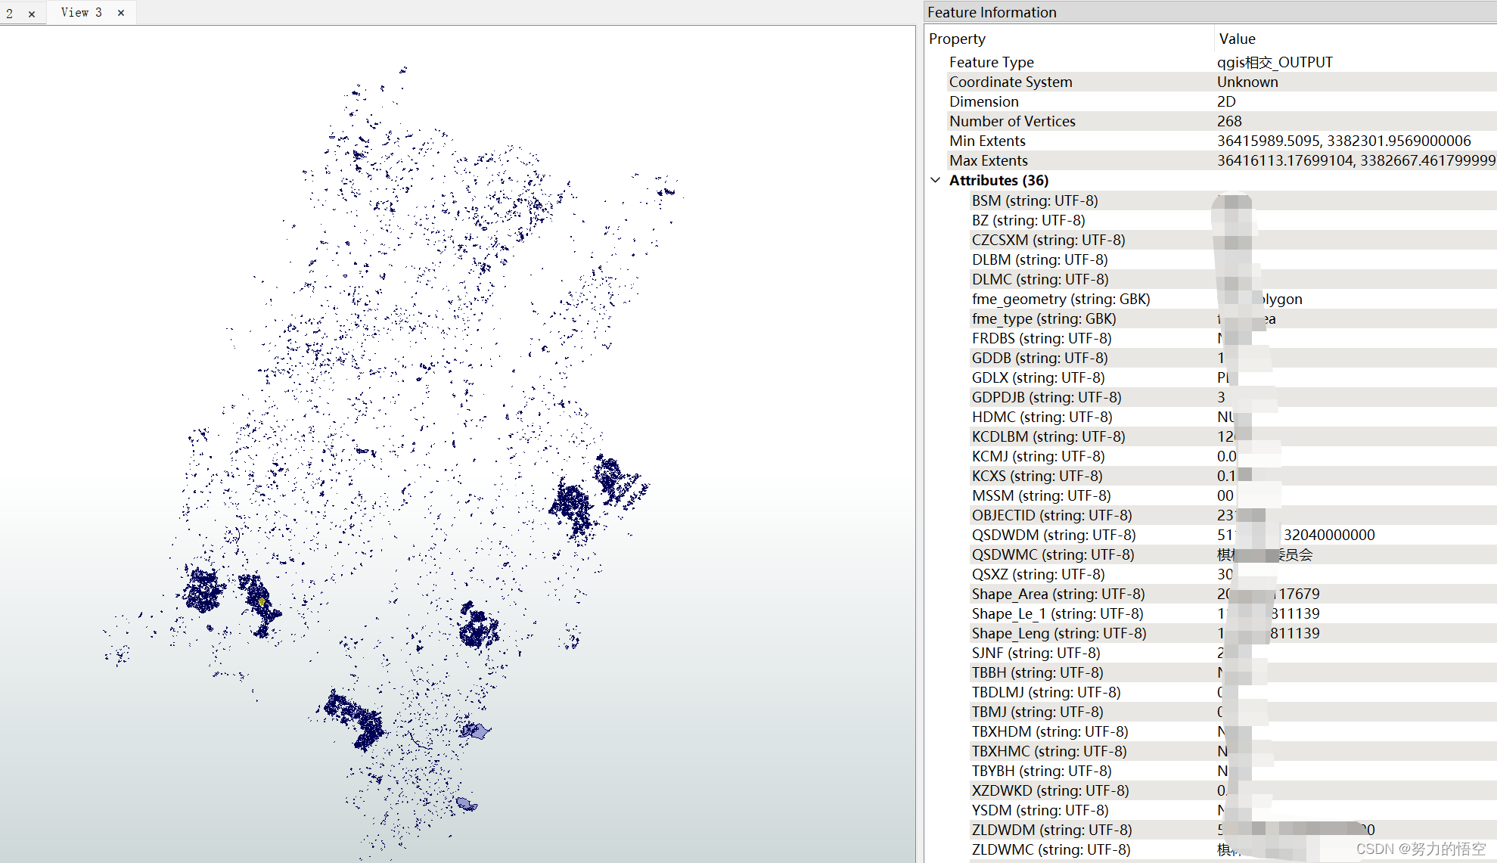
Task: Select the Max Extents row
Action: click(x=988, y=160)
